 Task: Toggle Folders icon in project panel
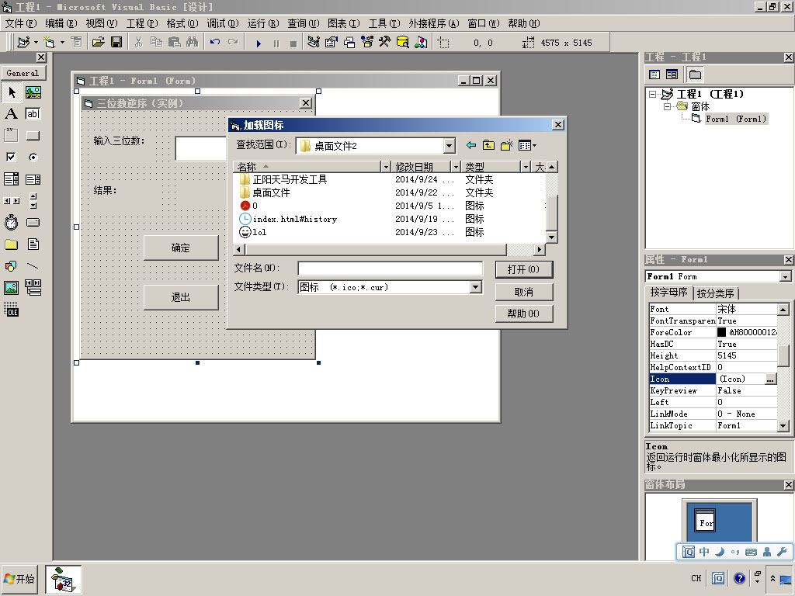pos(695,74)
